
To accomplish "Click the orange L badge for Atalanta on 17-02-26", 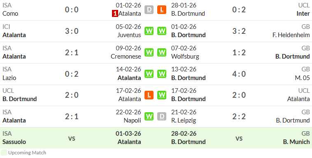I will click(x=149, y=95).
